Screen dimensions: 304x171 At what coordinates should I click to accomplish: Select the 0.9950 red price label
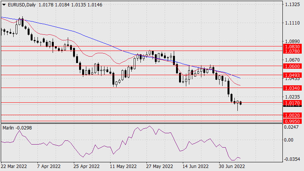[x=293, y=121]
